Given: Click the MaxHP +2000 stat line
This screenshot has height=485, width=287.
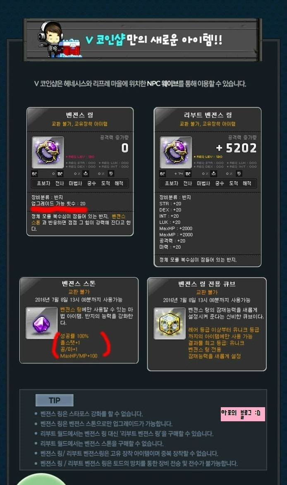Looking at the screenshot, I should (x=176, y=228).
